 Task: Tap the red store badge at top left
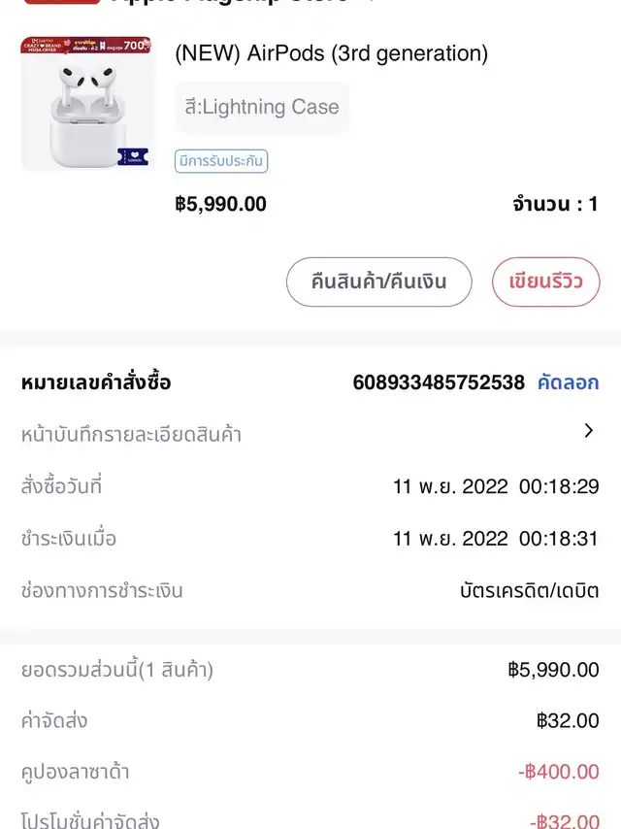pyautogui.click(x=60, y=2)
